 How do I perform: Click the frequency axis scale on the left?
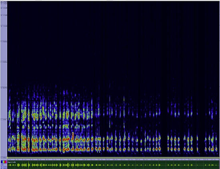4,79
